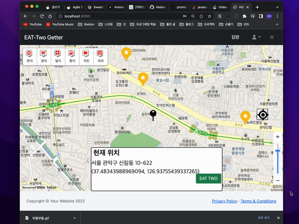This screenshot has width=299, height=224.
Task: Open the Privacy Policy link
Action: click(x=224, y=201)
